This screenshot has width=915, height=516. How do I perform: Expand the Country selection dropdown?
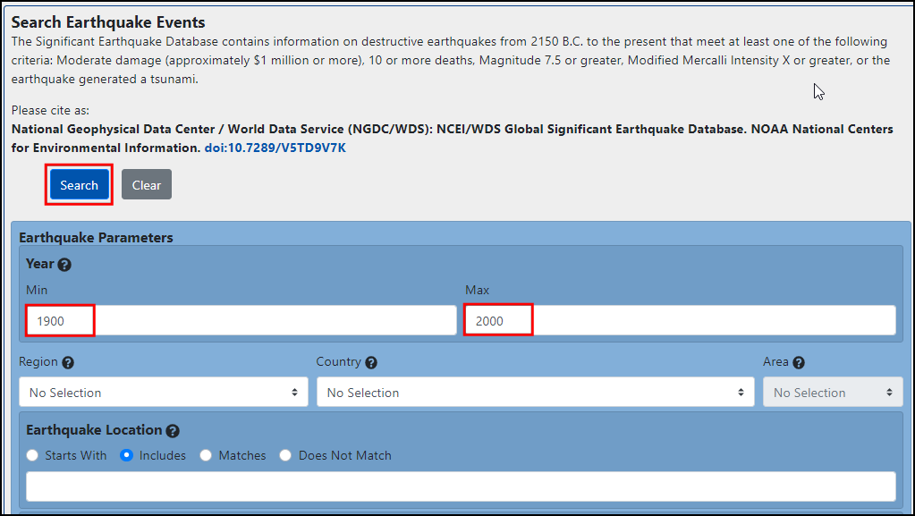pyautogui.click(x=535, y=393)
